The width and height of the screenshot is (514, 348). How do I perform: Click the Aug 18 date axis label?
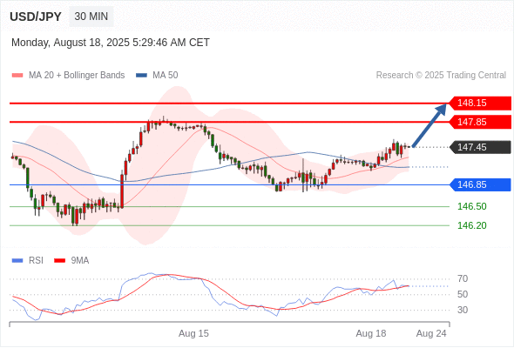(x=371, y=333)
